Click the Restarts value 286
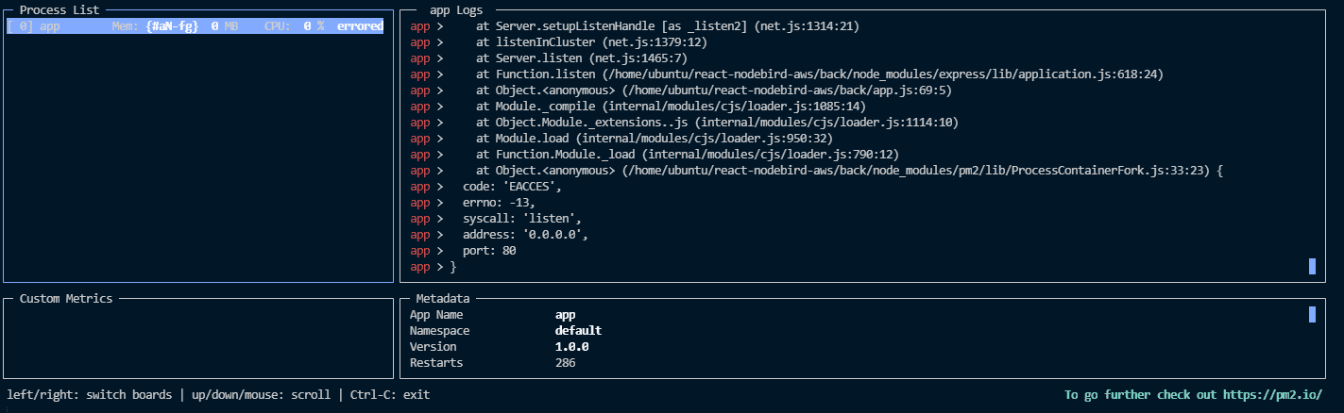The width and height of the screenshot is (1344, 413). point(566,363)
